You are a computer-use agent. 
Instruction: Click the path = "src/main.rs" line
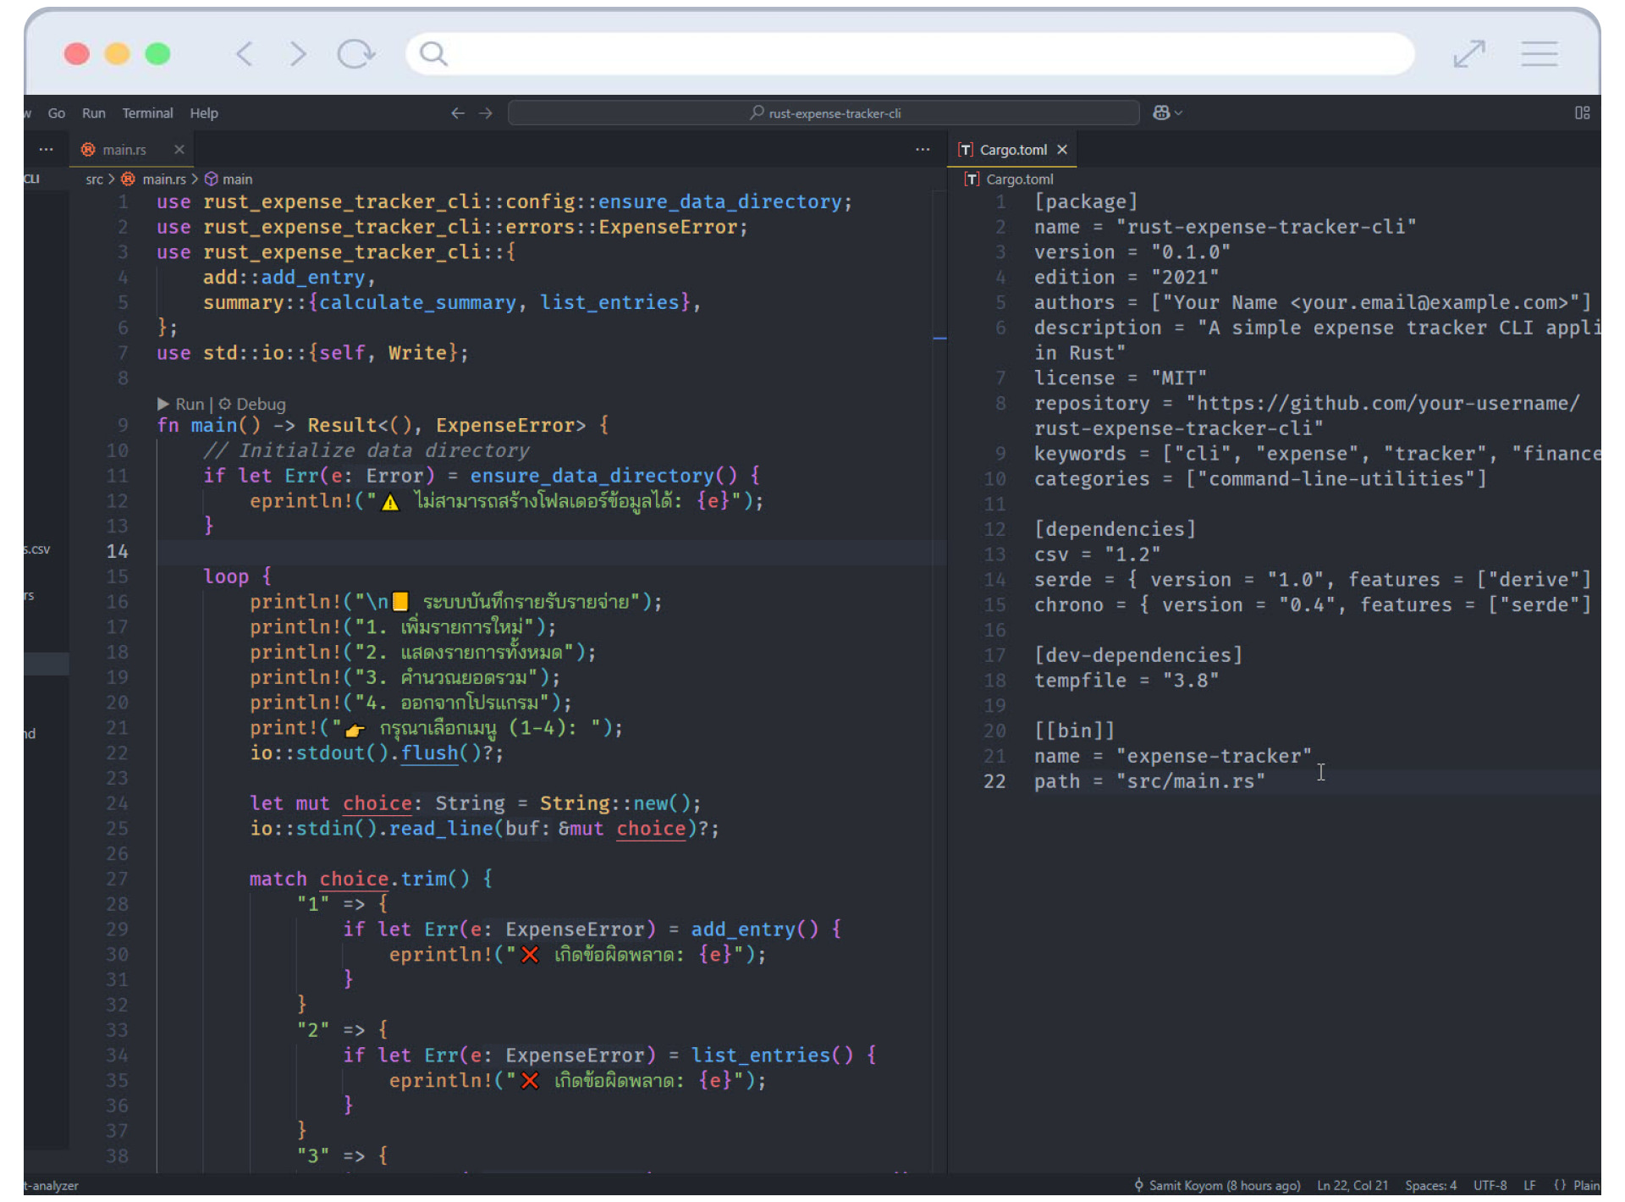(1149, 781)
